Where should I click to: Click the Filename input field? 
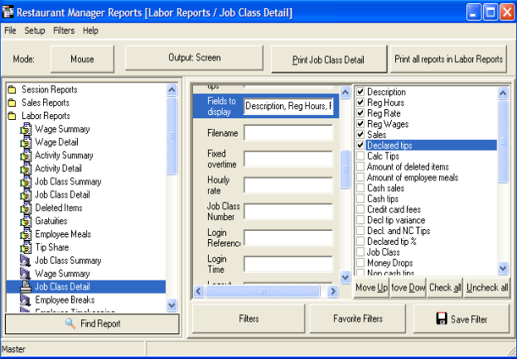[288, 133]
